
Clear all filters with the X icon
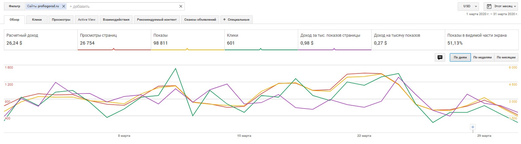(x=181, y=6)
